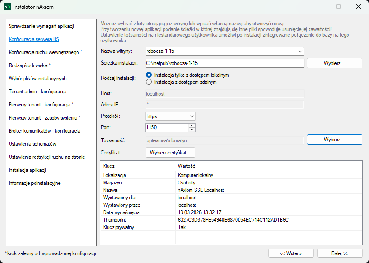369x263 pixels.
Task: Open the Nazwa witryny dropdown list
Action: (x=301, y=51)
